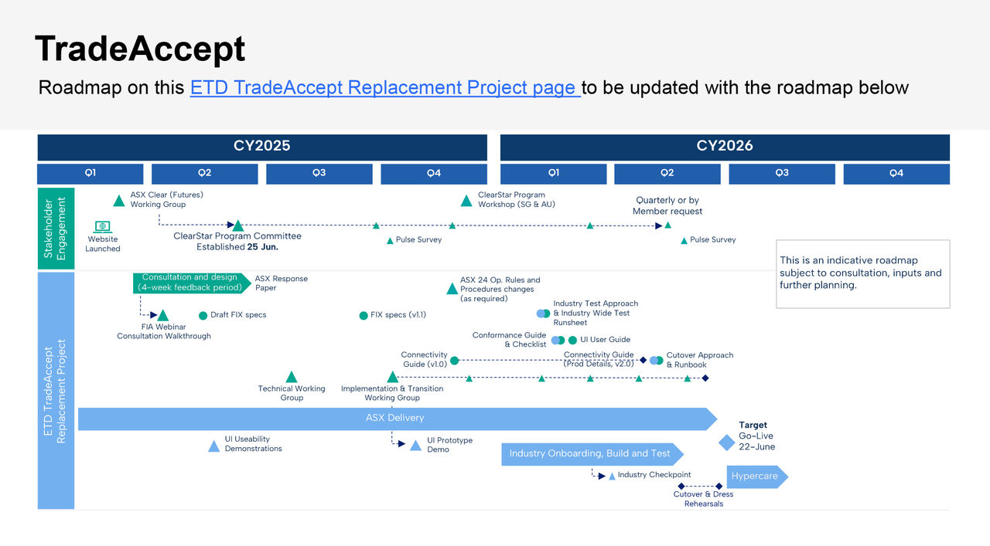Click the ASX Response Paper label

[x=282, y=283]
